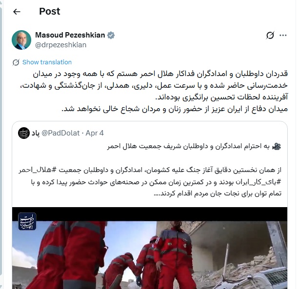The width and height of the screenshot is (298, 289).
Task: Click the Post heading title
Action: [50, 11]
